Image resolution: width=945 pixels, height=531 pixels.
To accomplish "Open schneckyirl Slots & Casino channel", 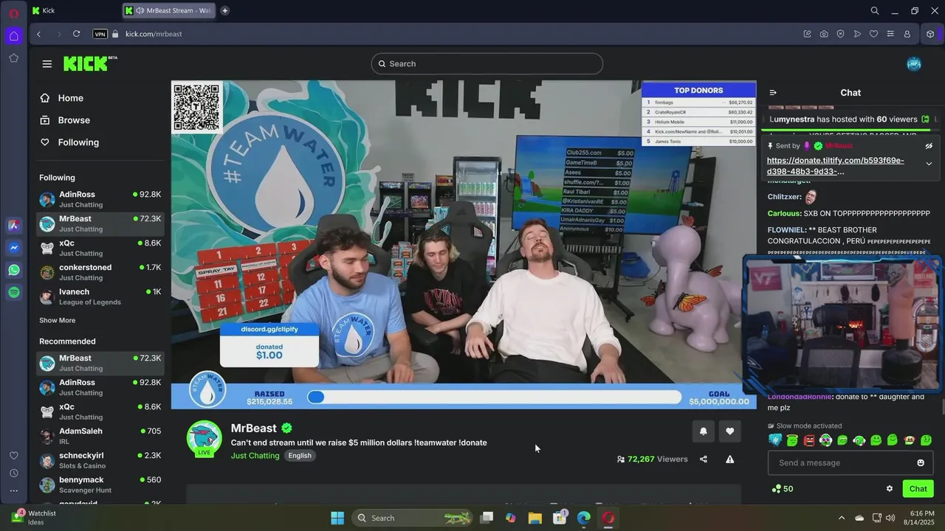I will coord(100,460).
